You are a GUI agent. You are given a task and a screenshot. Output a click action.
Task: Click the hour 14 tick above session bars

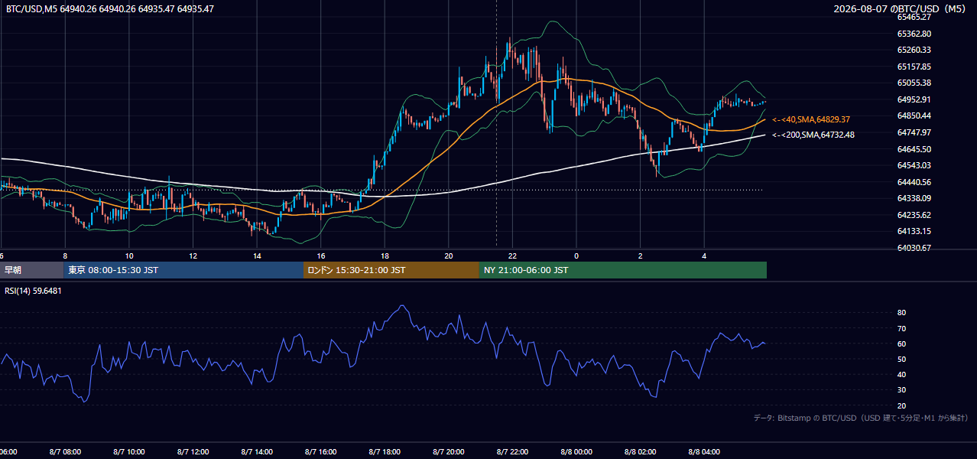(x=258, y=256)
